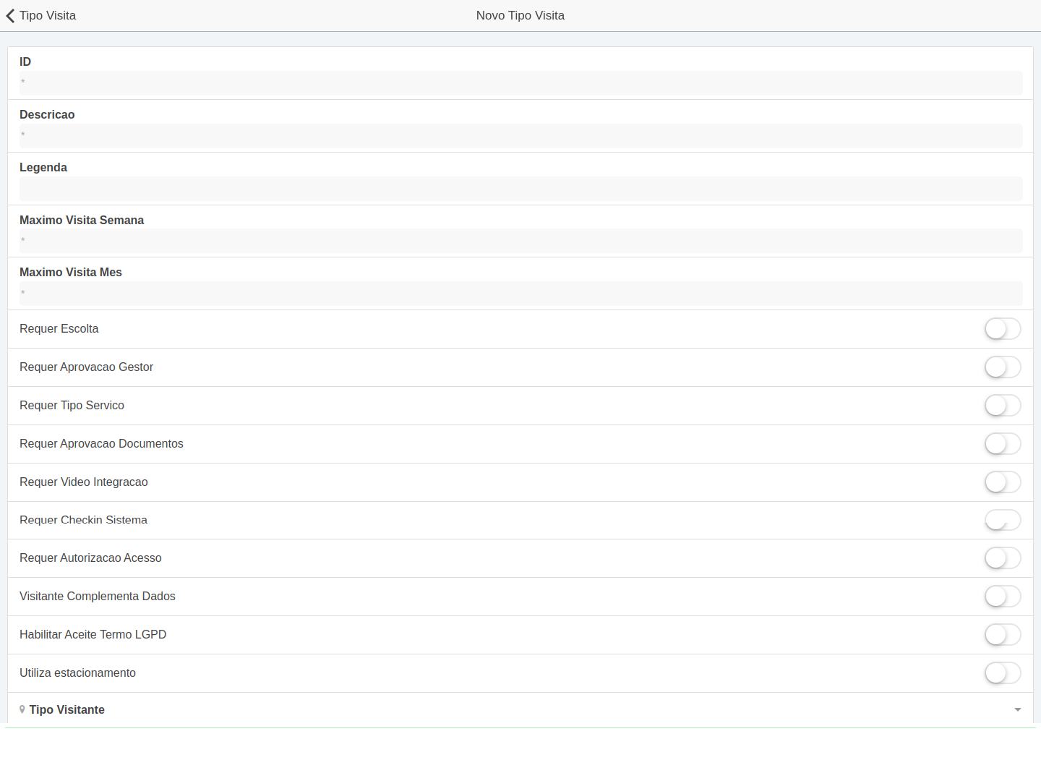This screenshot has height=760, width=1041.
Task: Toggle Requer Aprovacao Gestor switch
Action: [1002, 367]
